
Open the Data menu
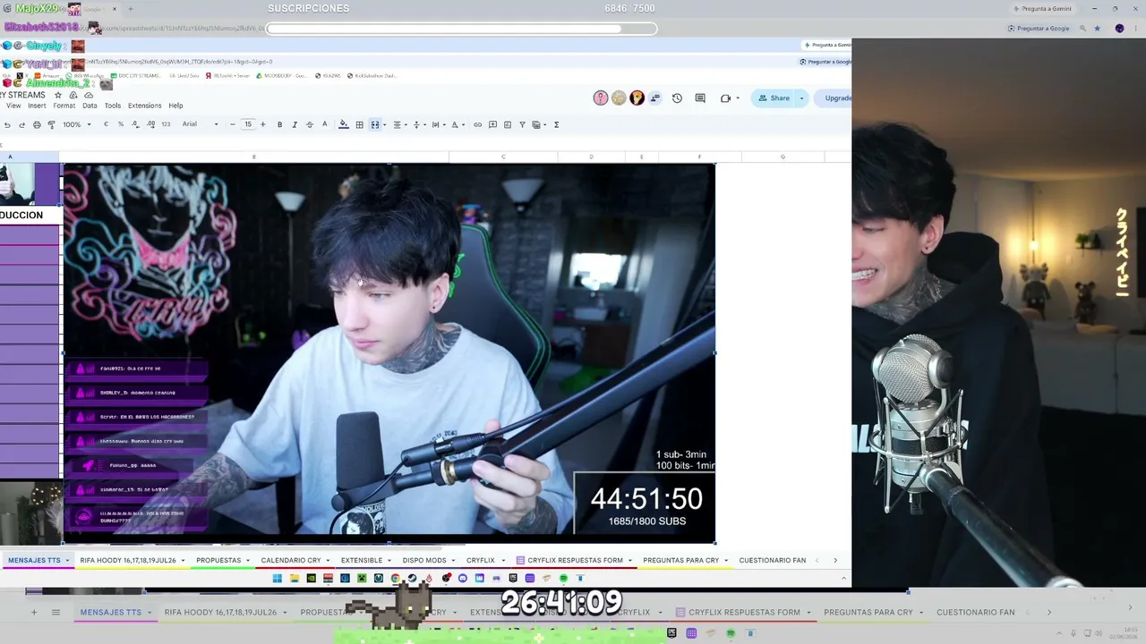point(90,106)
